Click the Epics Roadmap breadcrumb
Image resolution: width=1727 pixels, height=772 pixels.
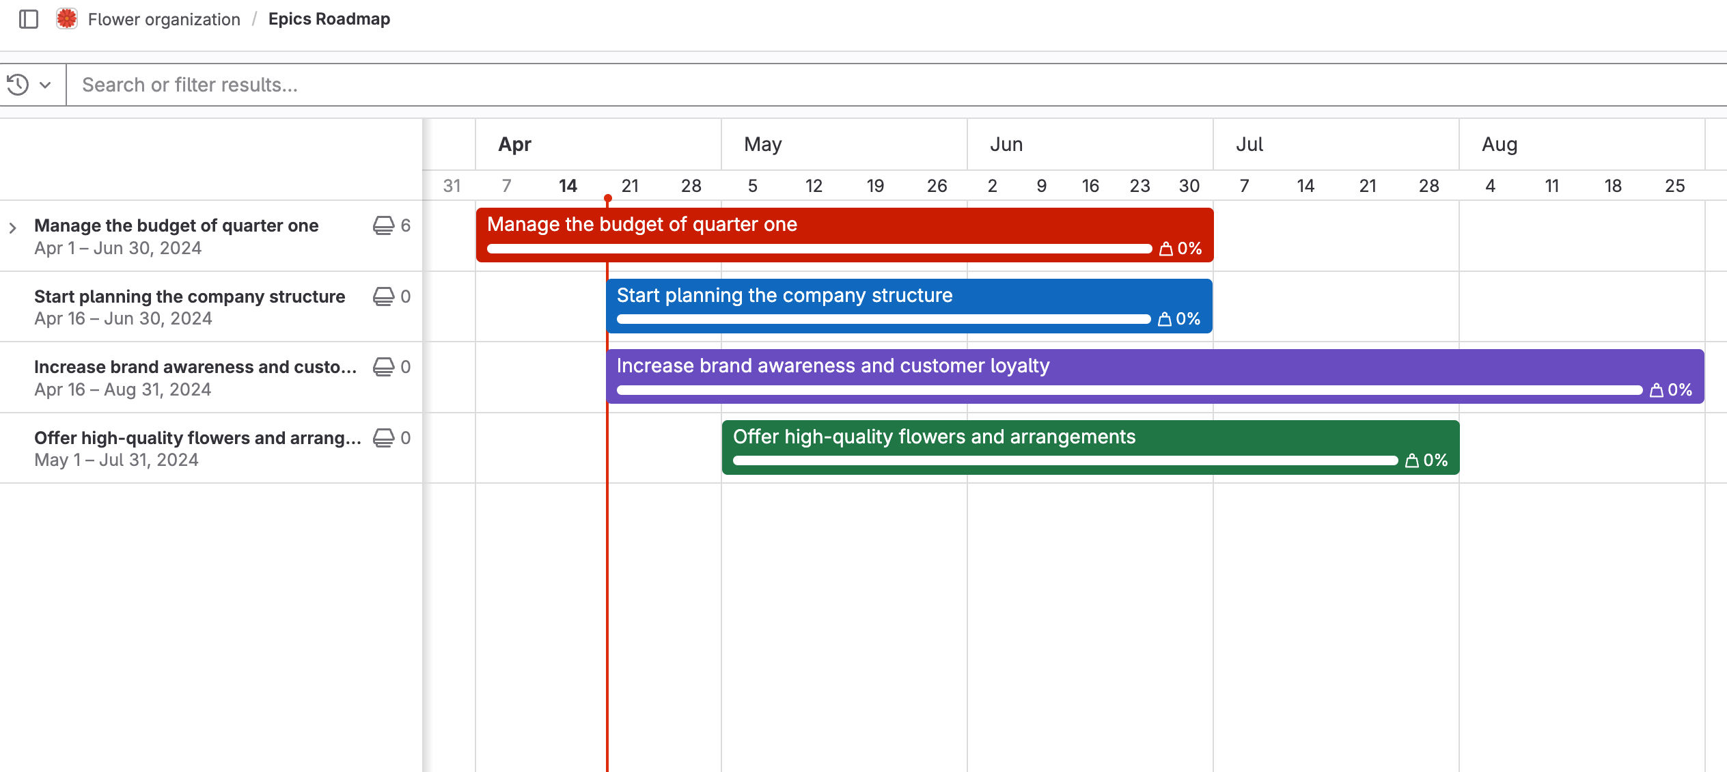329,18
